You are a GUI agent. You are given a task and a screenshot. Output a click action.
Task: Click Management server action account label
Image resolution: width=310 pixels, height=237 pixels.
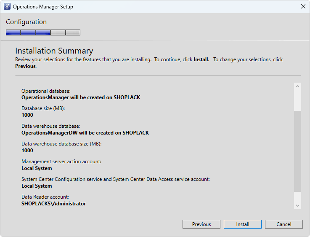click(x=61, y=162)
